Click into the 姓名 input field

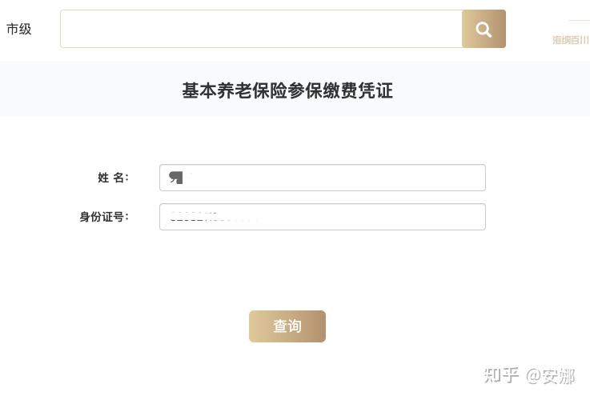tap(336, 178)
